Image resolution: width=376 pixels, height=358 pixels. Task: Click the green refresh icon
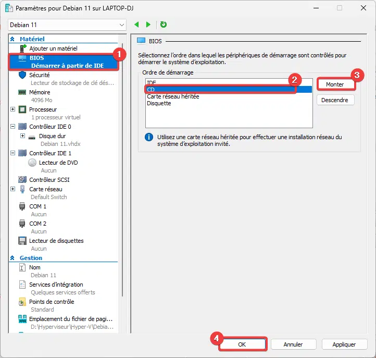[x=164, y=24]
